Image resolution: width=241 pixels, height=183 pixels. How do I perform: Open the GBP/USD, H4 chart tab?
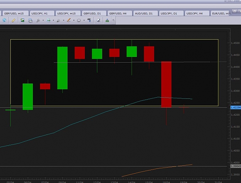coord(120,13)
